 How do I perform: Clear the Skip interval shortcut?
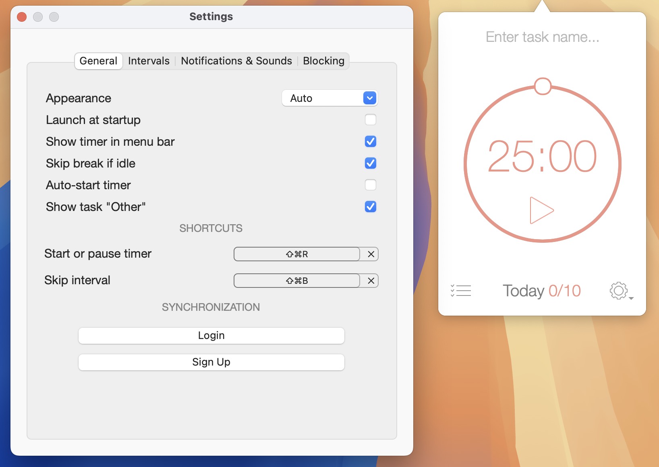click(371, 281)
